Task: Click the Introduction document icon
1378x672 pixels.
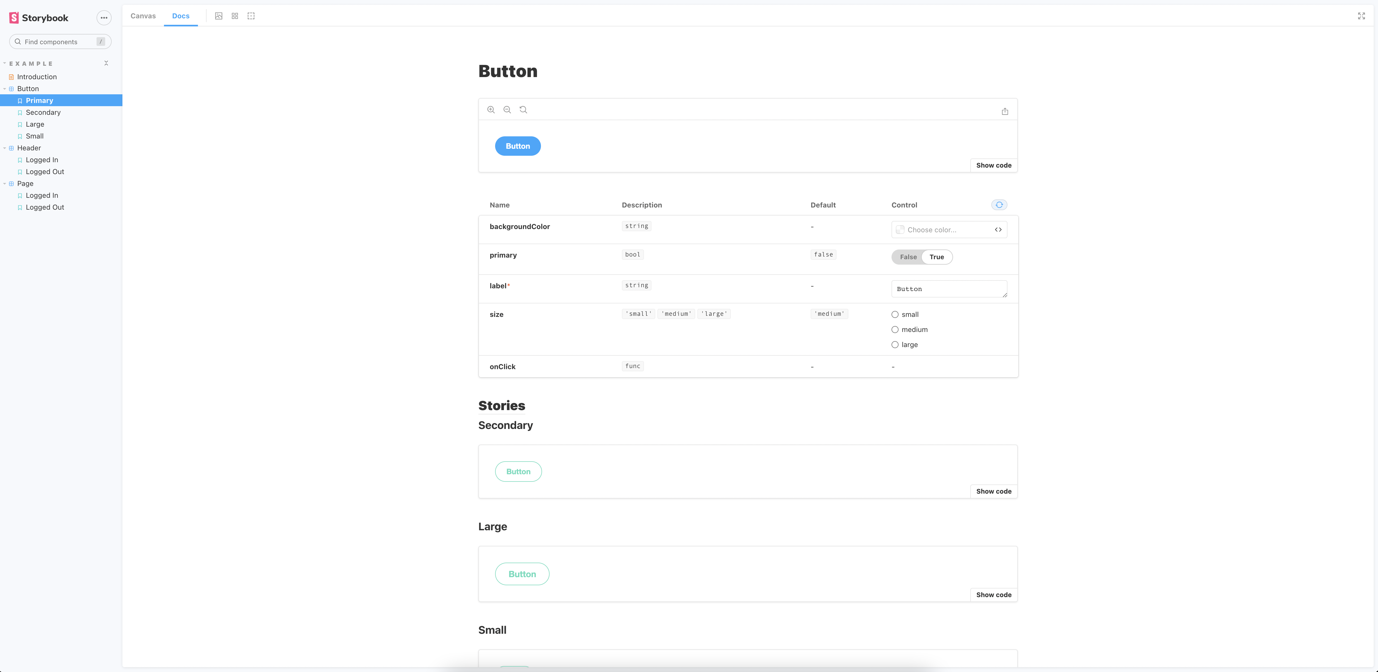Action: pos(11,77)
